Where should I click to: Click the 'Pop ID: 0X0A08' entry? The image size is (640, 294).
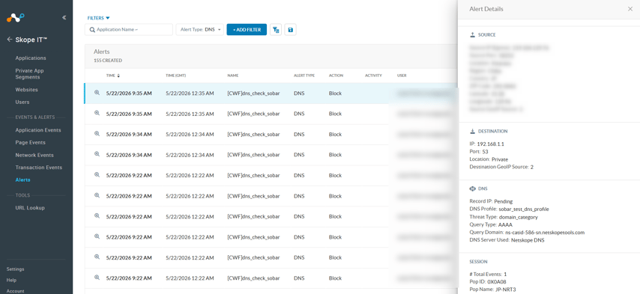coord(488,282)
